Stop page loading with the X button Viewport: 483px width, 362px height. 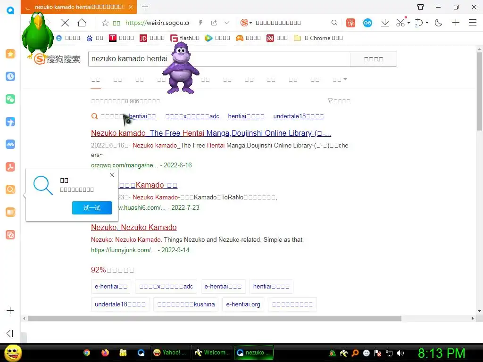click(x=65, y=23)
